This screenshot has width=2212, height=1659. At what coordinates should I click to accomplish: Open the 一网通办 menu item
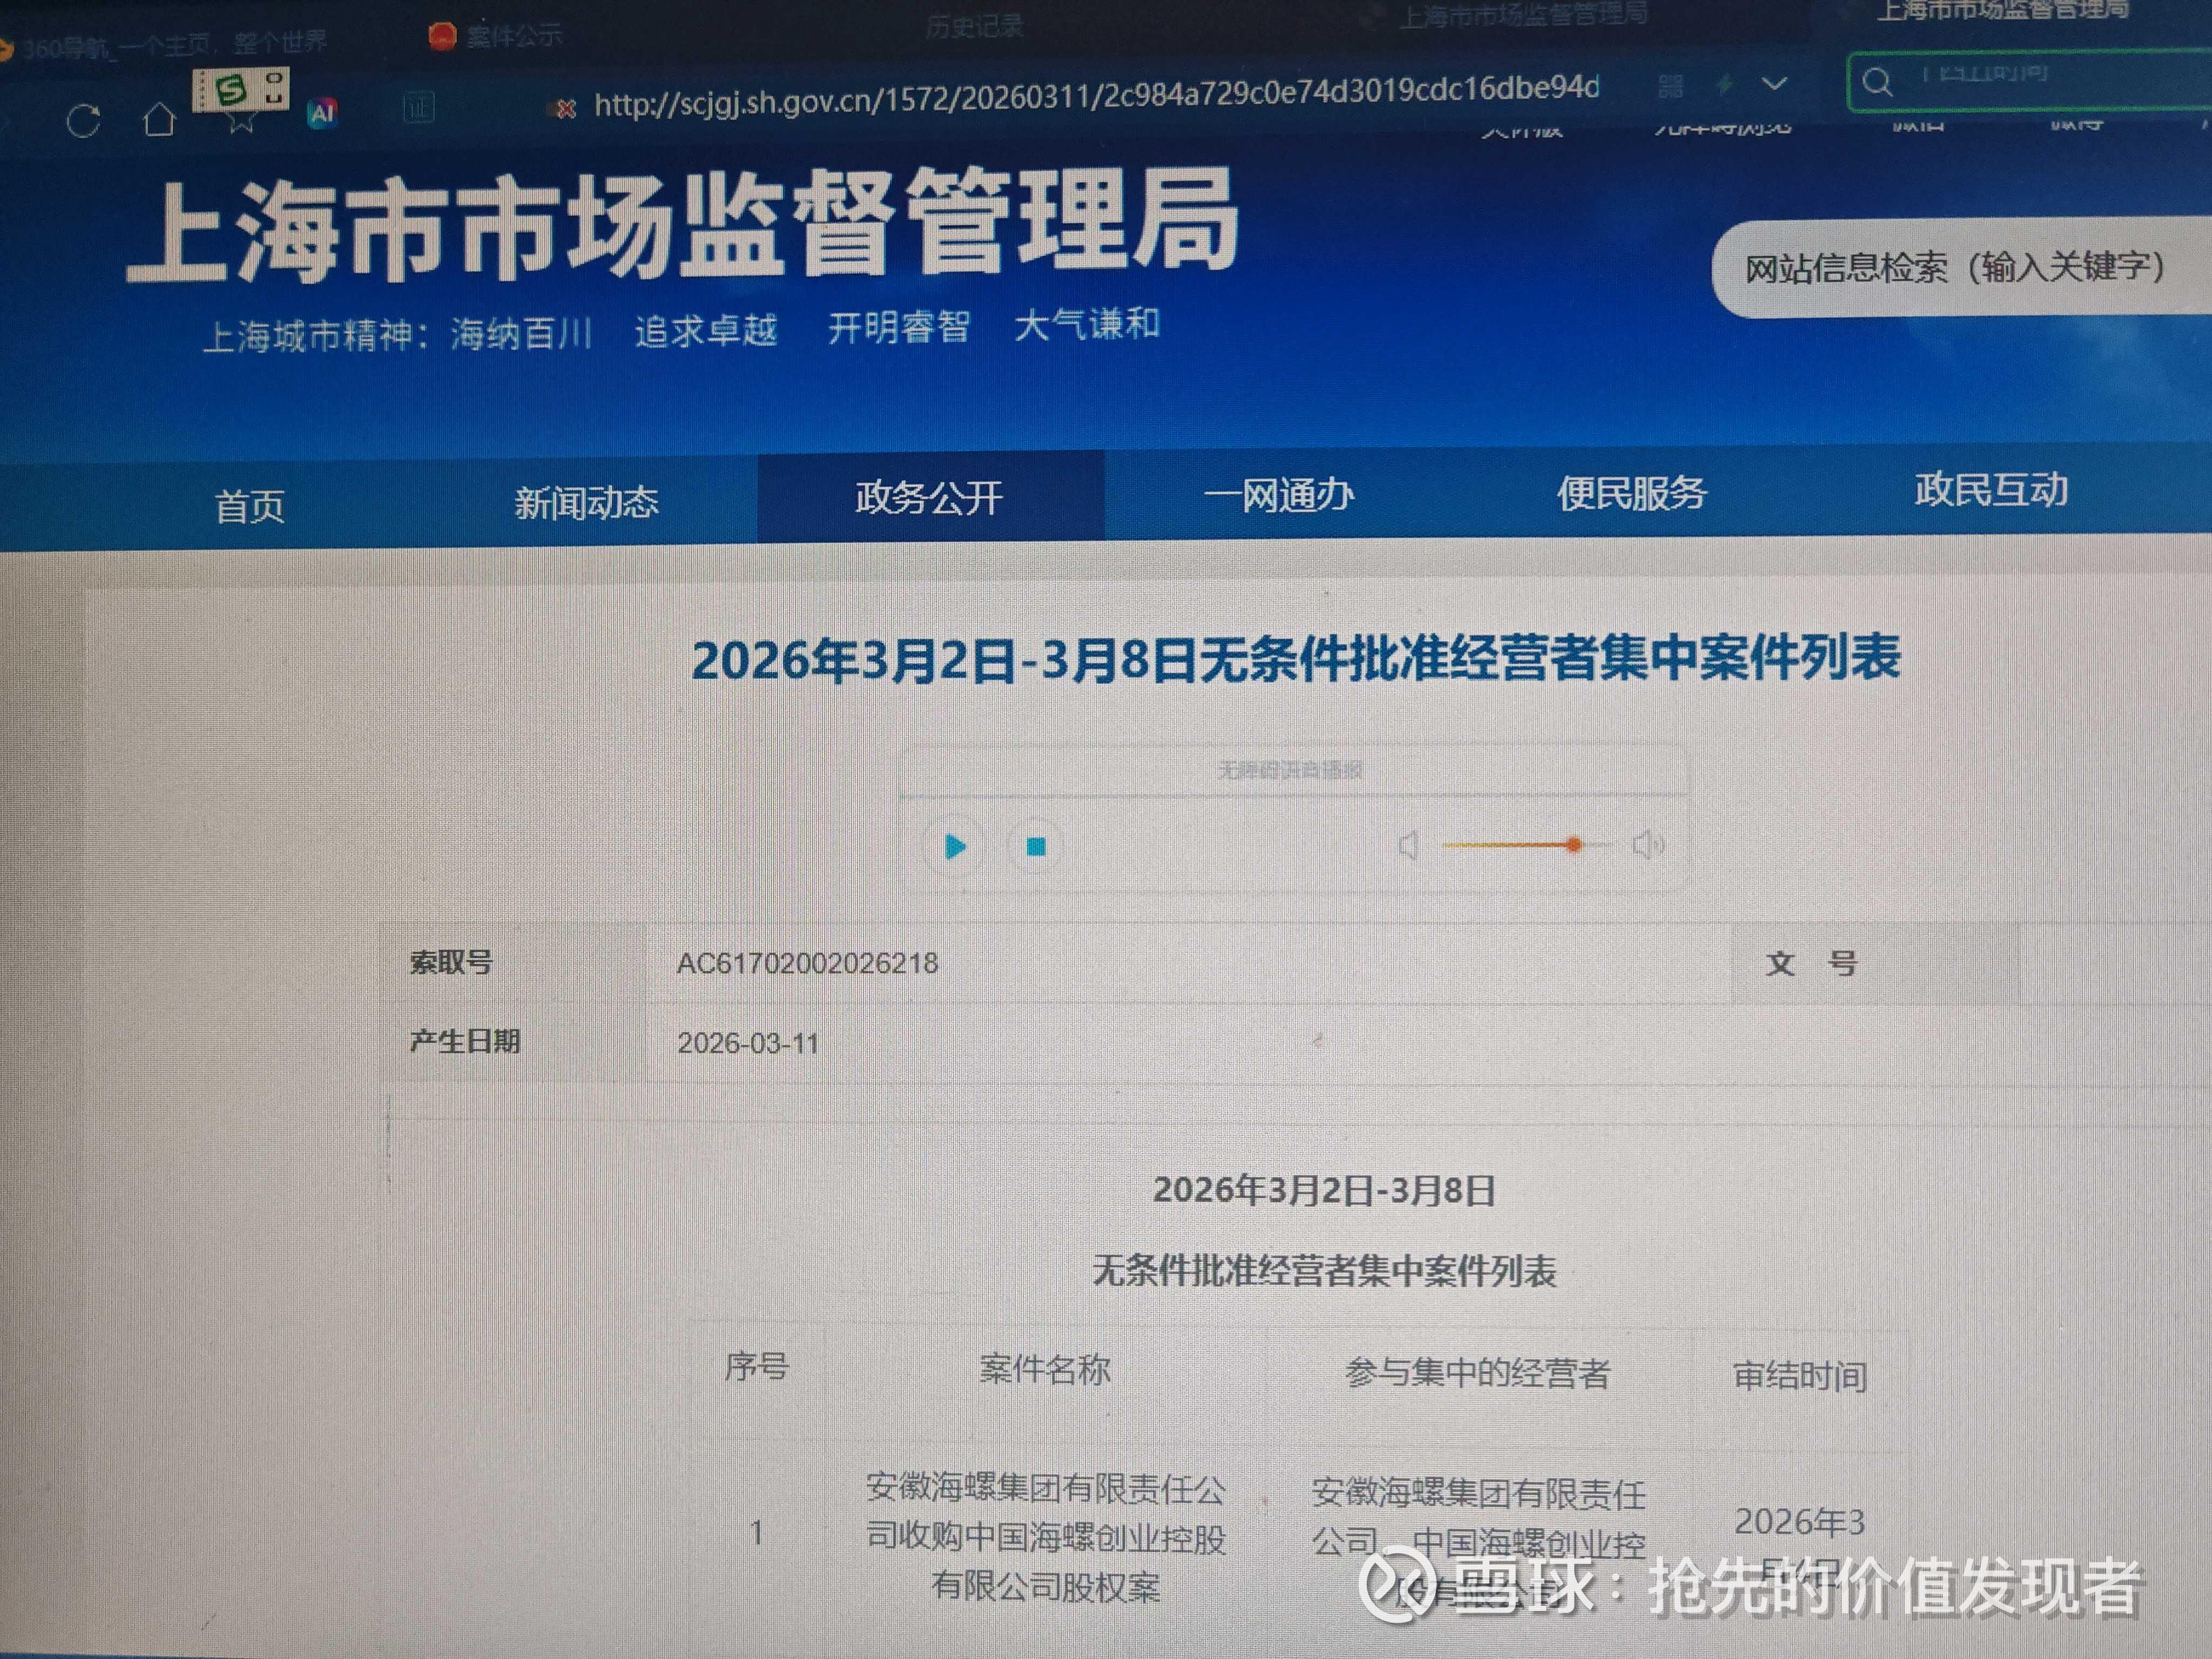click(x=1279, y=495)
